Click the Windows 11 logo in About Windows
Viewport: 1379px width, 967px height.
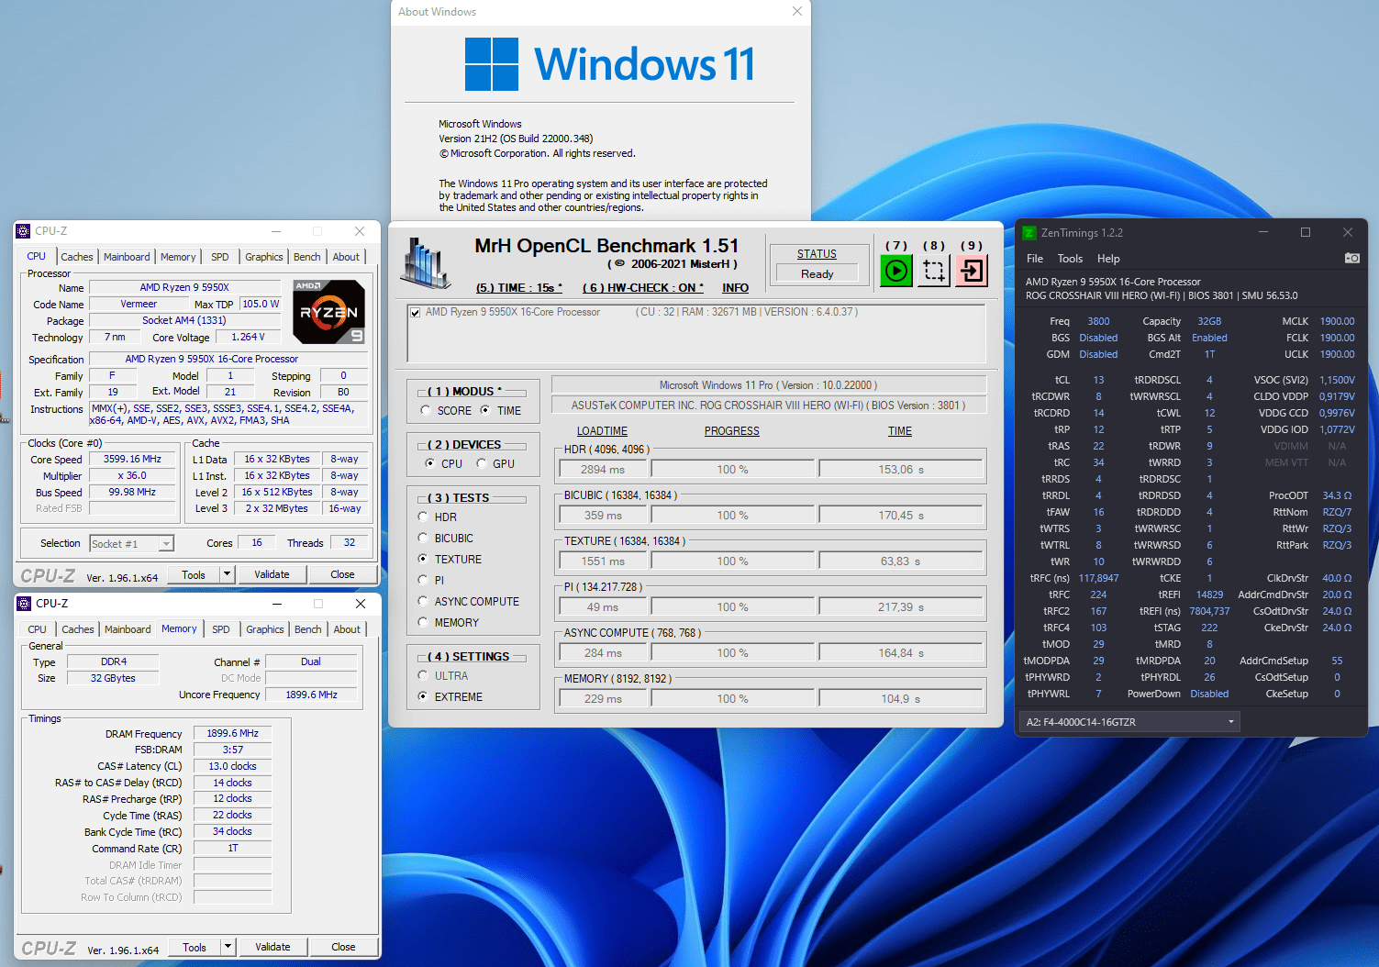(492, 64)
